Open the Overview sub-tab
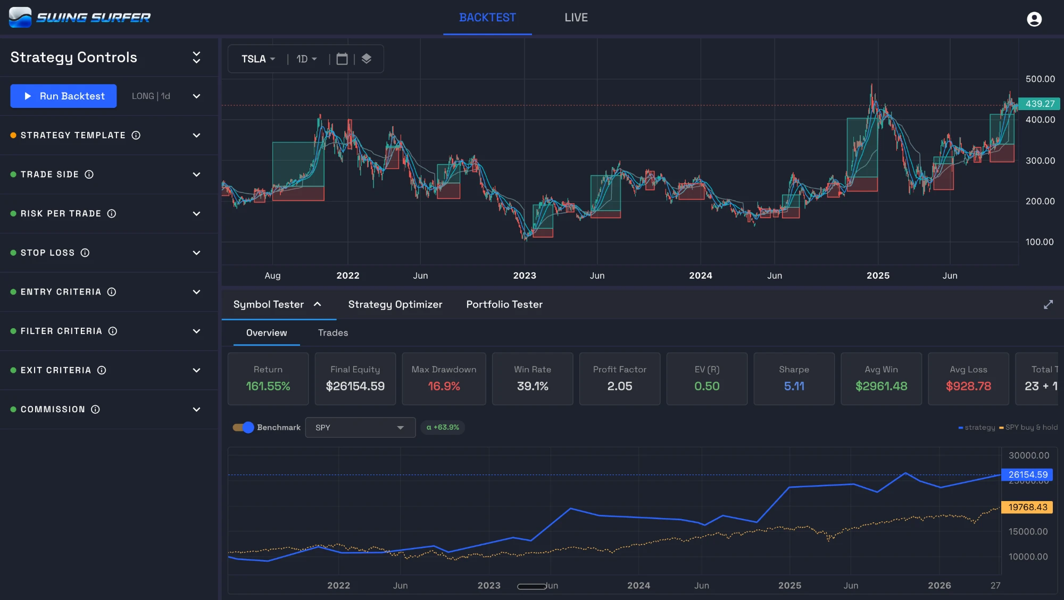1064x600 pixels. (x=267, y=332)
